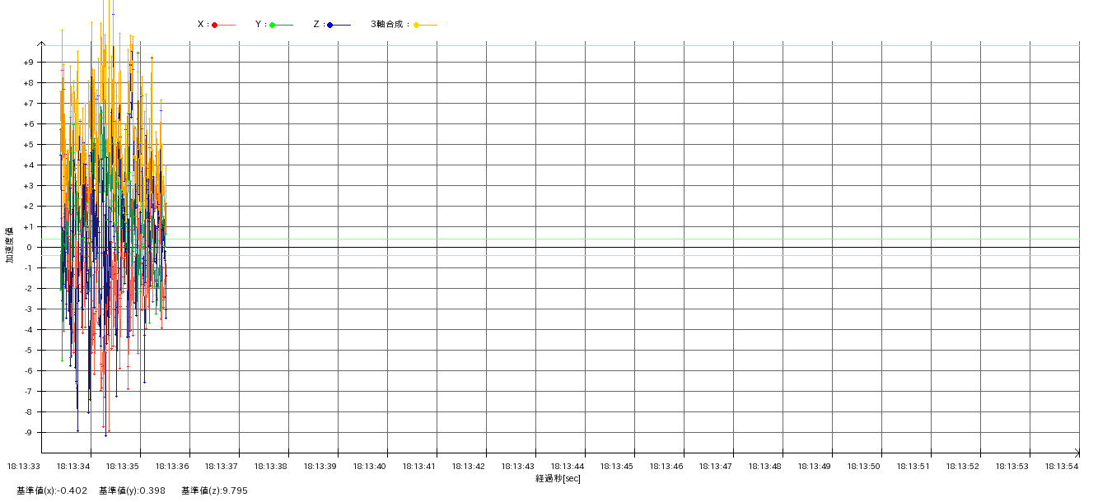Screen dimensions: 1112x502
Task: Click the red X legend marker
Action: (215, 25)
